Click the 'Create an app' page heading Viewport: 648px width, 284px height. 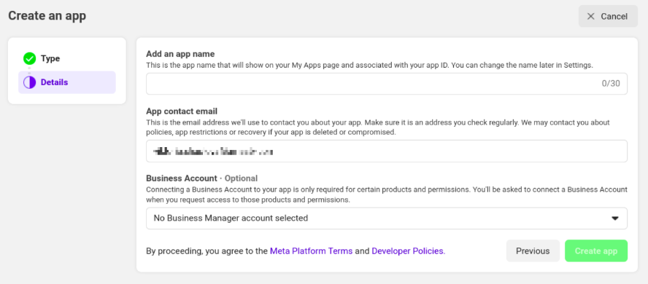(x=47, y=16)
